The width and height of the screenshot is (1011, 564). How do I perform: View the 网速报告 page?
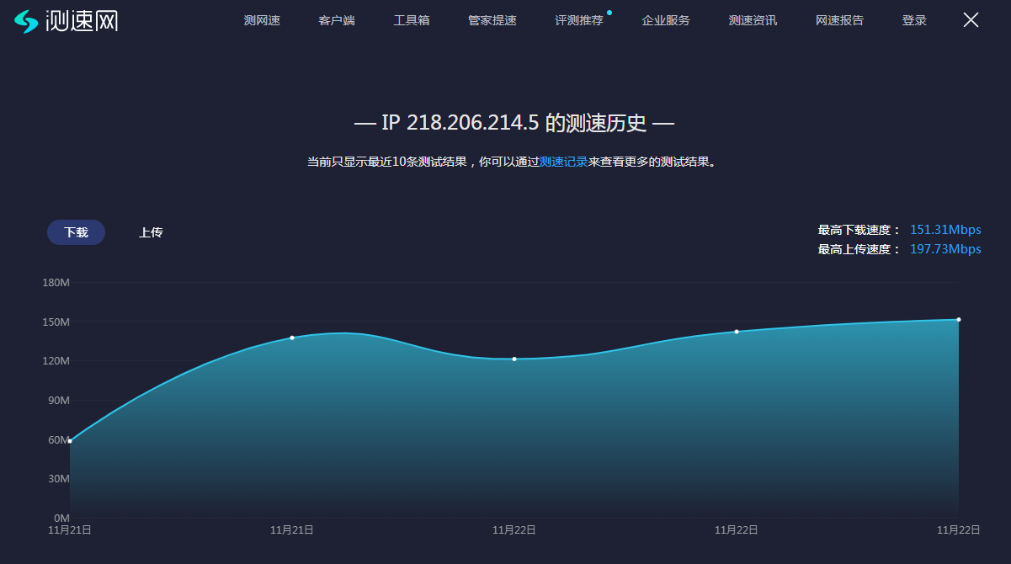pos(839,20)
